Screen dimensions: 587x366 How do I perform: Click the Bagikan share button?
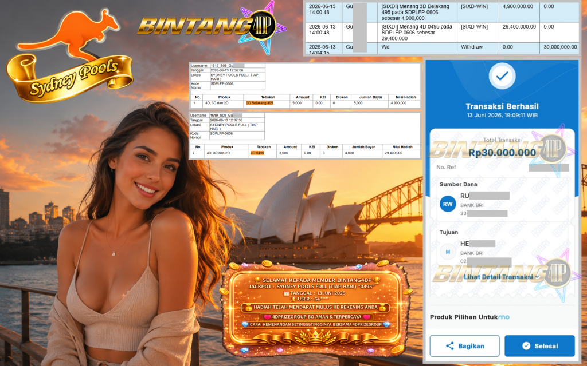[464, 346]
